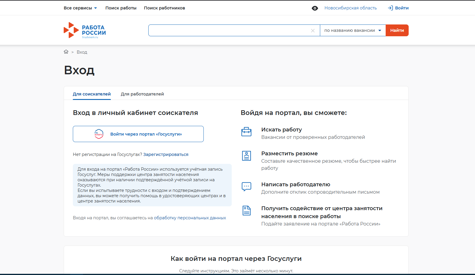Click the chat bubble icon by Написать работодателю
475x275 pixels.
click(246, 187)
